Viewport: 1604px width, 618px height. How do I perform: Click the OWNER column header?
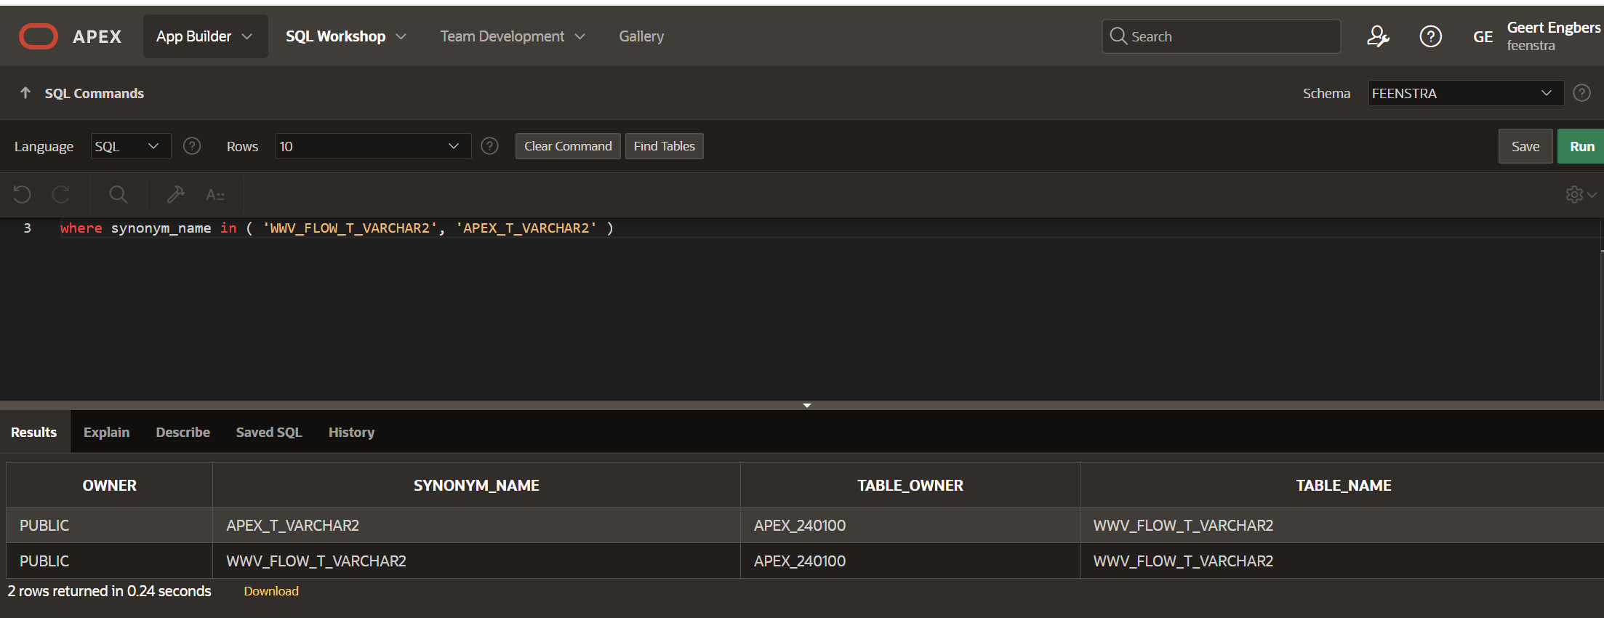click(x=110, y=485)
